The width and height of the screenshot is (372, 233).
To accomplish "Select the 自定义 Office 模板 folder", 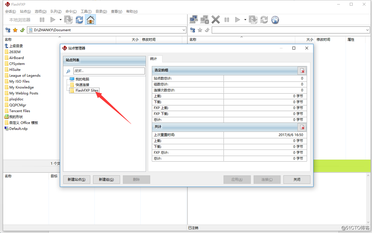I will [21, 123].
